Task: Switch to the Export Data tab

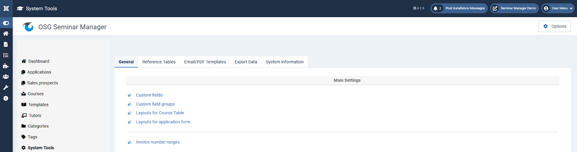Action: [246, 62]
